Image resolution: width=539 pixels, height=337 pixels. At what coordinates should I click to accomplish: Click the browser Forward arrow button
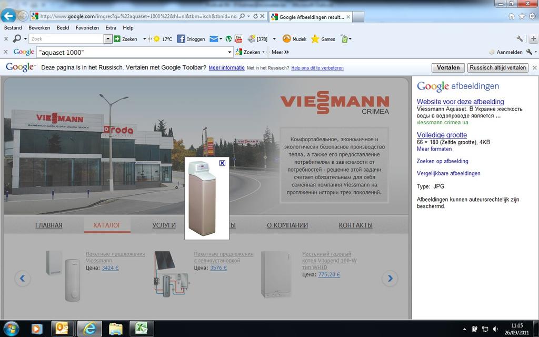click(23, 16)
